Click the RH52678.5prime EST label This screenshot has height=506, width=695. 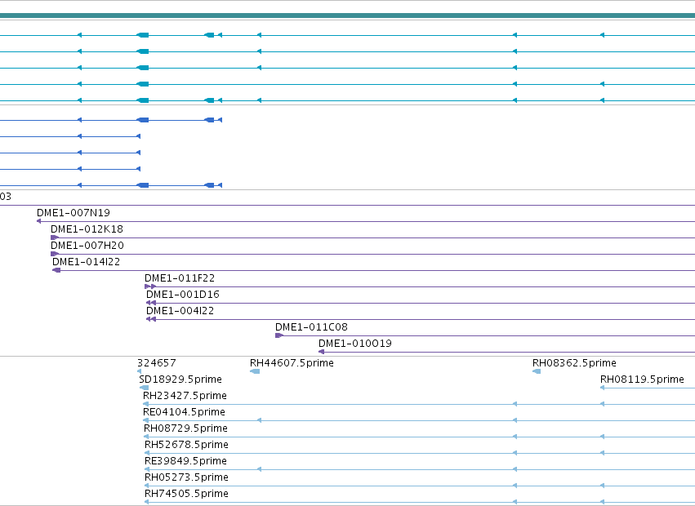point(186,445)
